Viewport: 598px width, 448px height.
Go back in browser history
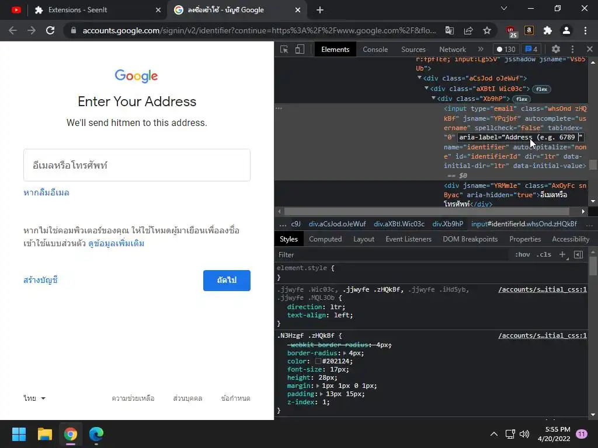[13, 30]
